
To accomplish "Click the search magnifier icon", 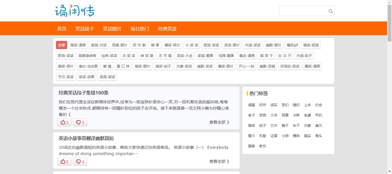I will 330,11.
